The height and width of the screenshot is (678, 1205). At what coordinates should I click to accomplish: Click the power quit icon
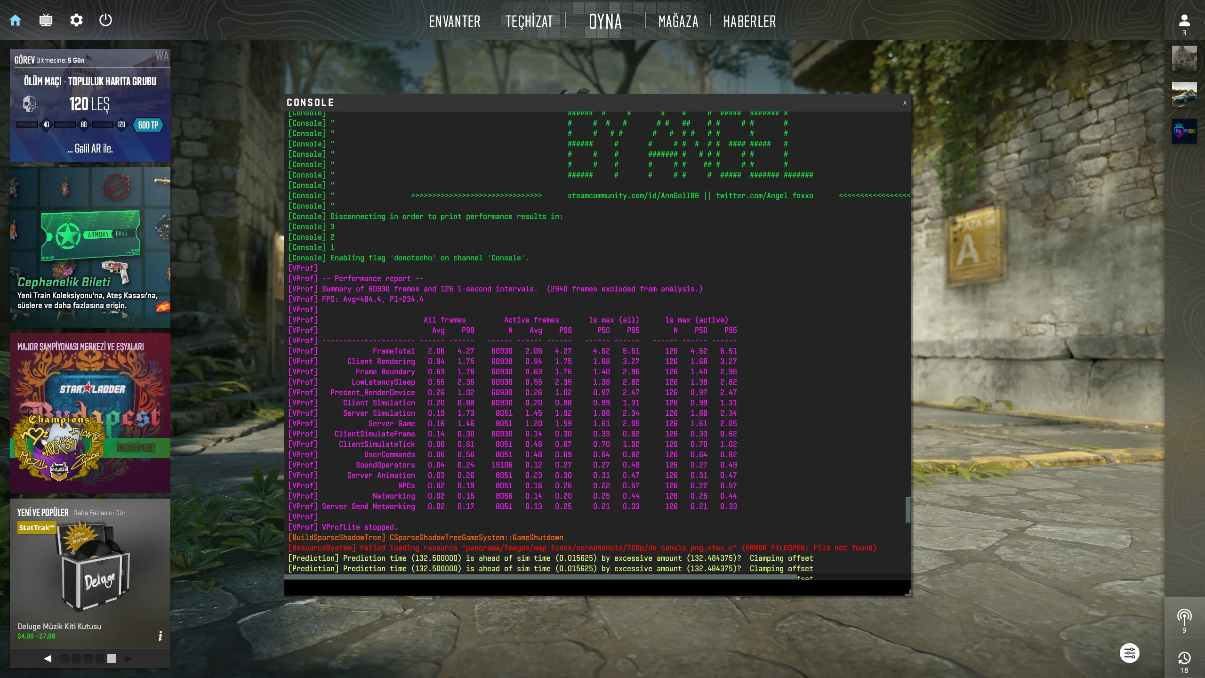(105, 20)
